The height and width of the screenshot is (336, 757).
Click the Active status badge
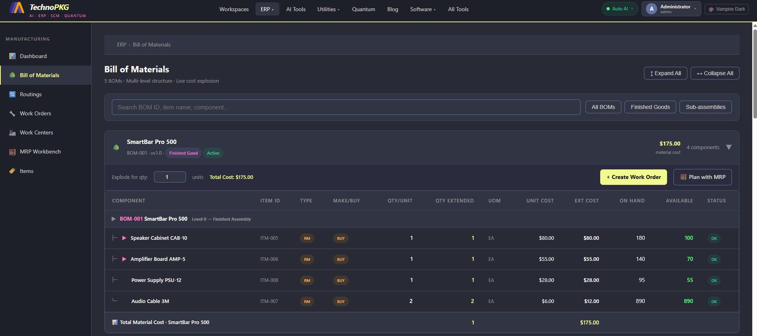[213, 153]
